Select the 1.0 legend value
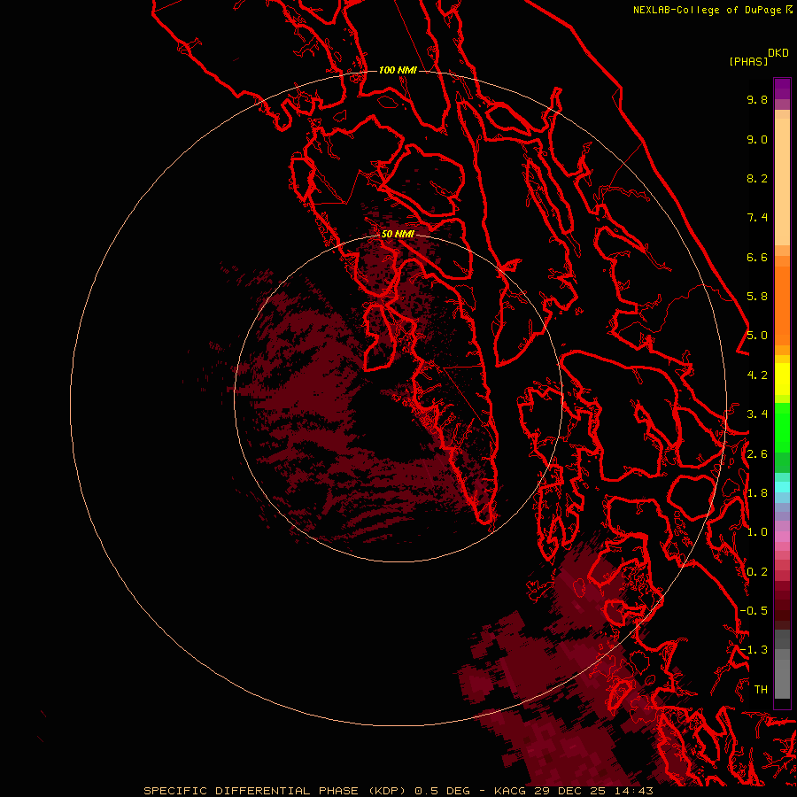 757,532
